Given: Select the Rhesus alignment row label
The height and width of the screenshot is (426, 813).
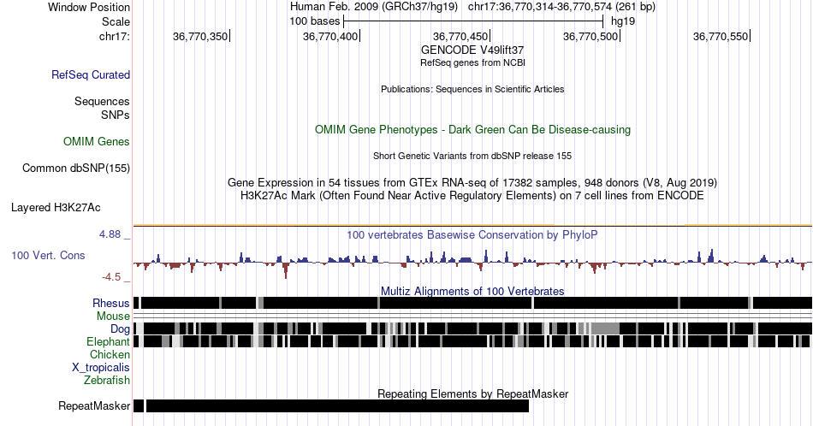Looking at the screenshot, I should [x=111, y=303].
